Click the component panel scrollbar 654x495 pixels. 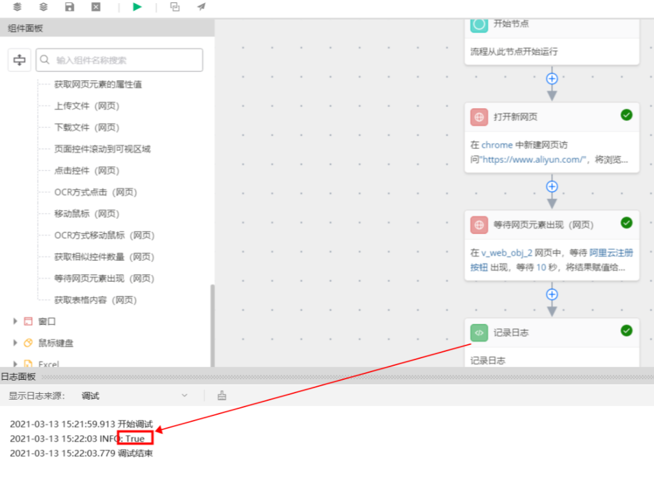point(212,325)
